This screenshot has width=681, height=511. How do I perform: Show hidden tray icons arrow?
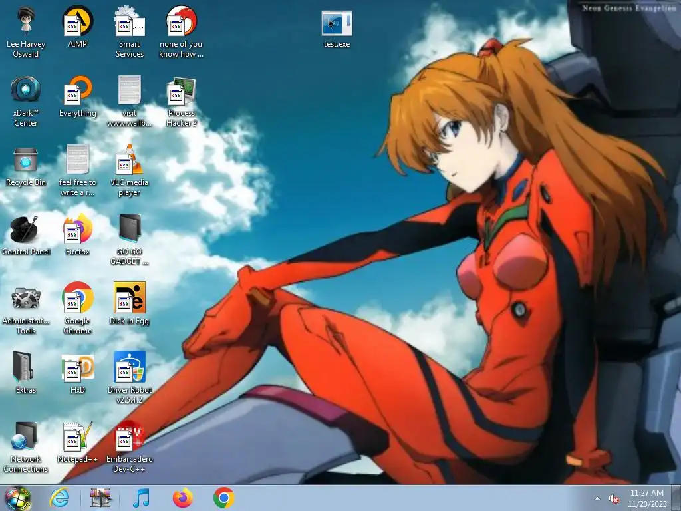pyautogui.click(x=598, y=499)
